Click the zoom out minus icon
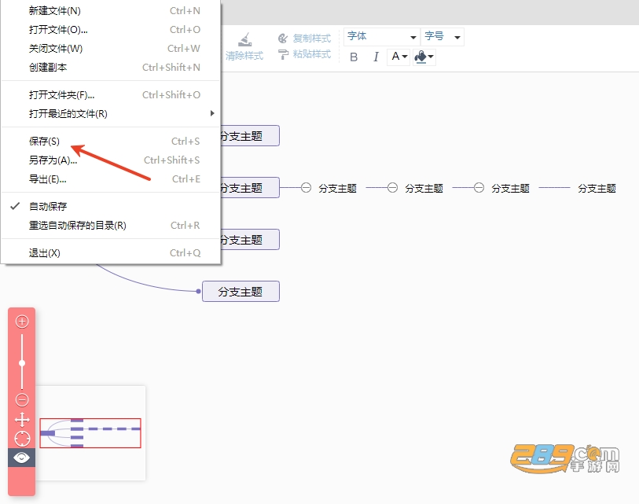 (x=22, y=399)
